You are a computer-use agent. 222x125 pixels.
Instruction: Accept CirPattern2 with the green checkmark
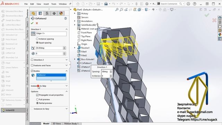click(x=32, y=23)
